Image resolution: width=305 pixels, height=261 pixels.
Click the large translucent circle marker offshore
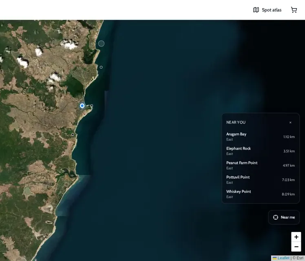101,44
